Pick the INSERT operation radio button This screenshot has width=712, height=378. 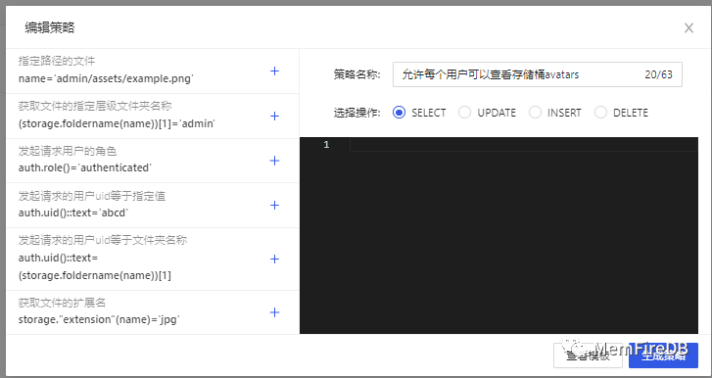[x=535, y=113]
